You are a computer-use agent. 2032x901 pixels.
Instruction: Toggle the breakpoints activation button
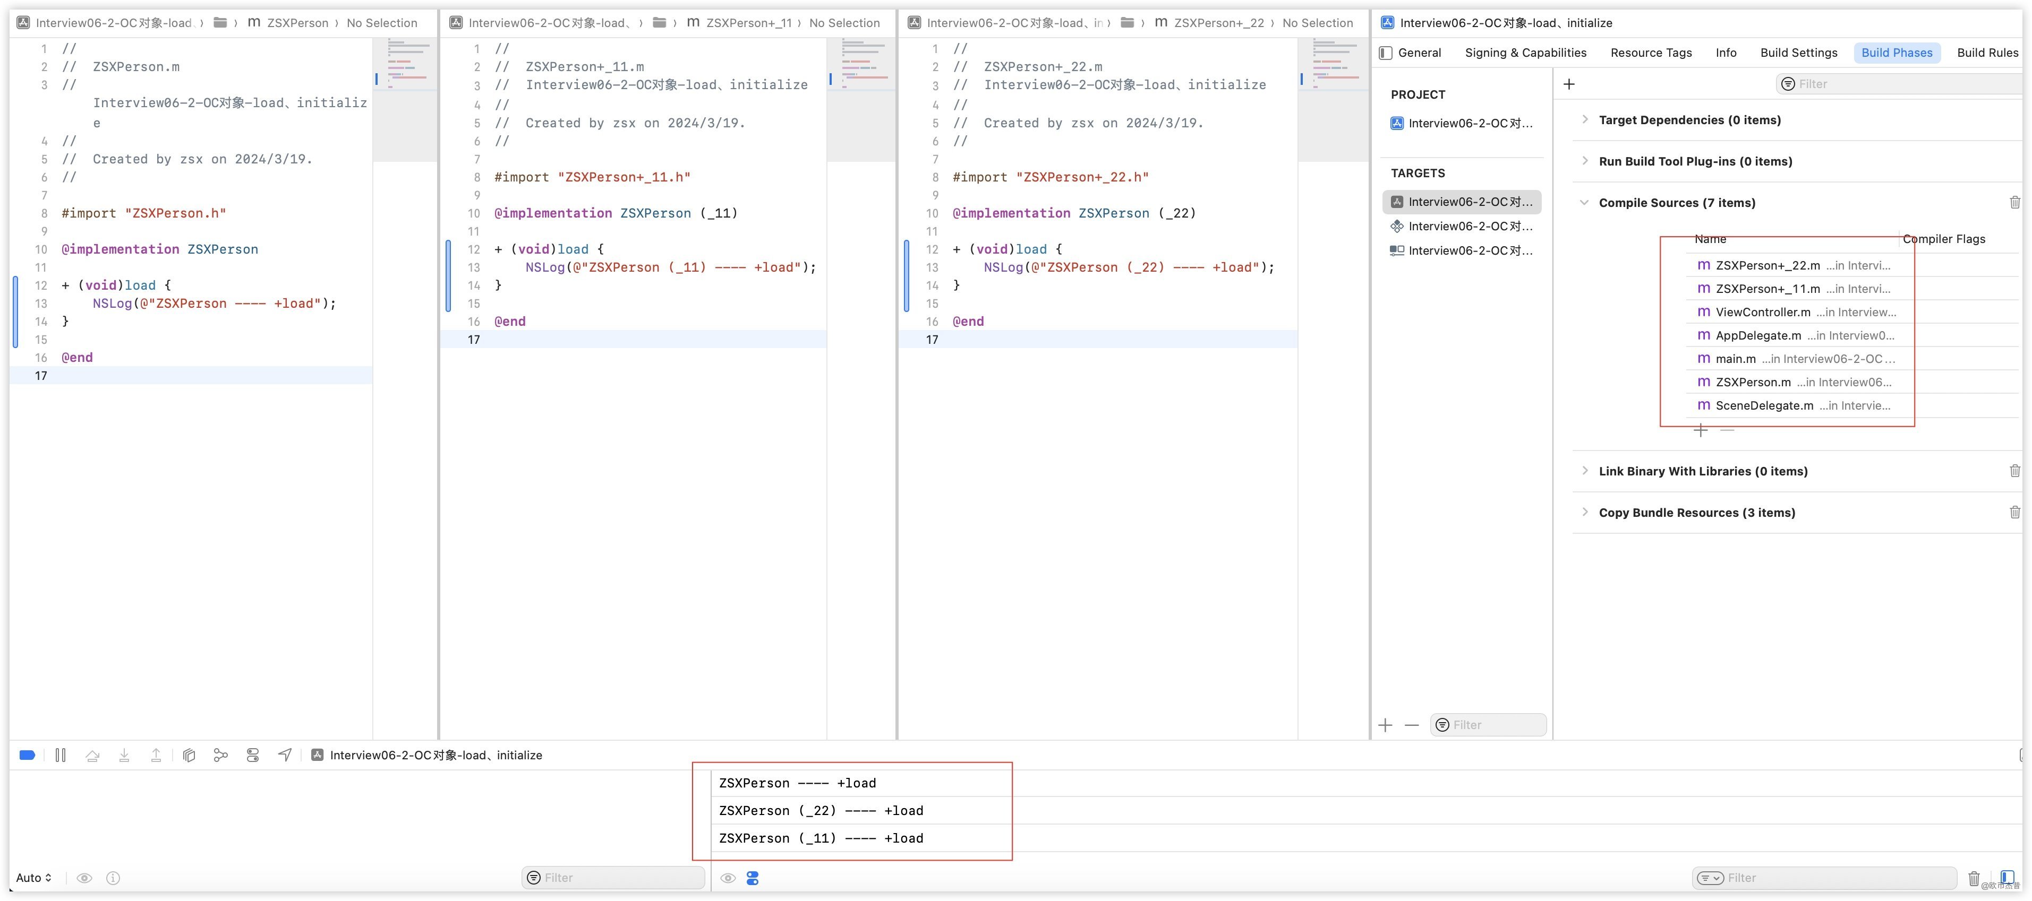click(x=27, y=755)
